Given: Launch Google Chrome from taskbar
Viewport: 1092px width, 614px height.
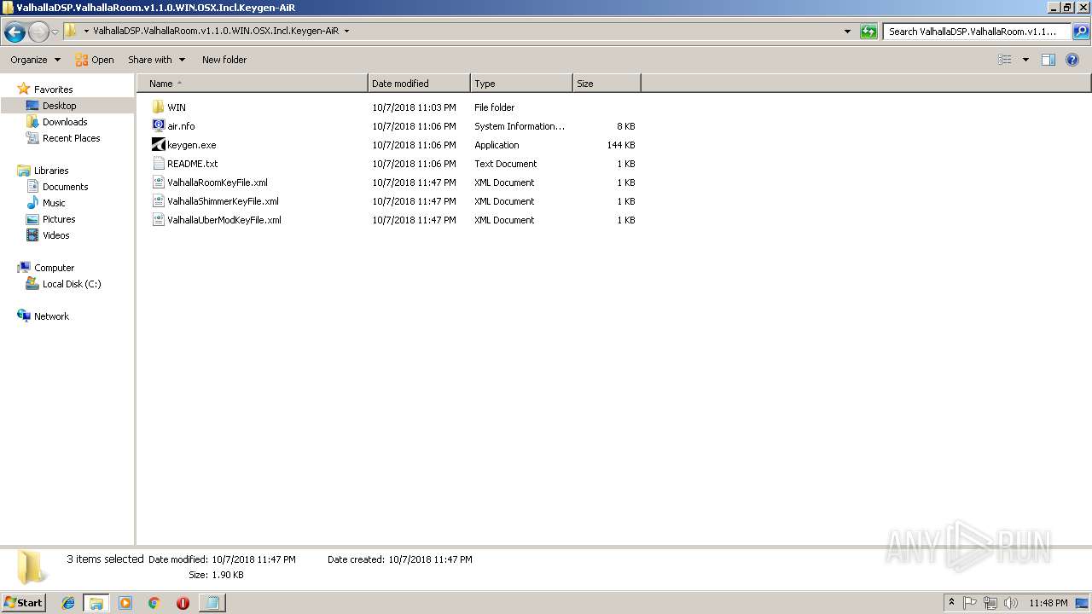Looking at the screenshot, I should click(154, 603).
